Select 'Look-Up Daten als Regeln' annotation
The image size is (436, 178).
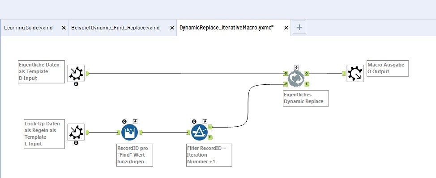pyautogui.click(x=44, y=134)
